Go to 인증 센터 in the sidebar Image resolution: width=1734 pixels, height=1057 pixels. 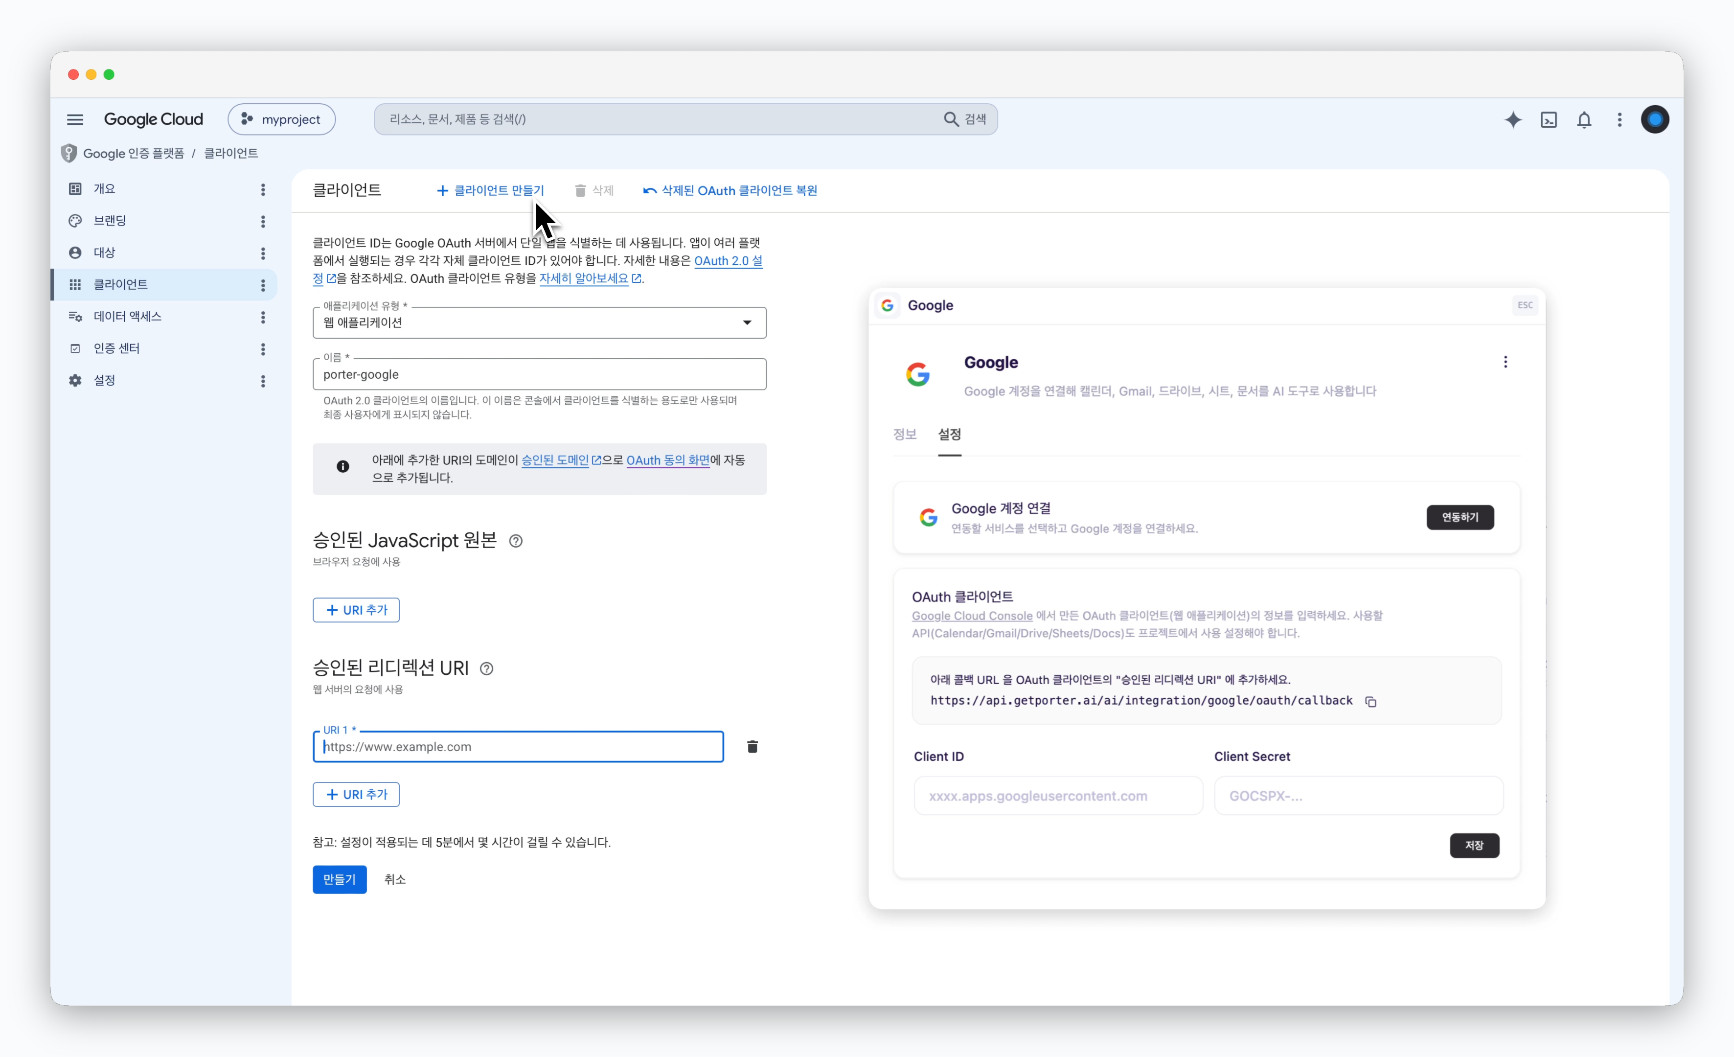[x=116, y=347]
